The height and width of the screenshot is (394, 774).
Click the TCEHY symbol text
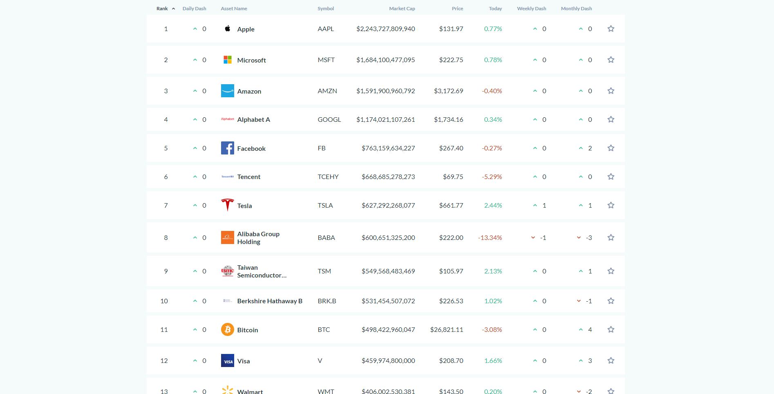pos(328,177)
